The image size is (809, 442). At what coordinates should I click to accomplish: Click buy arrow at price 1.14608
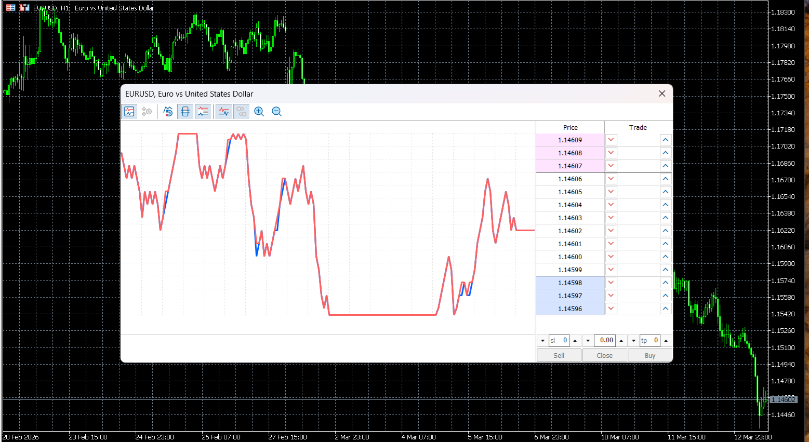point(666,153)
